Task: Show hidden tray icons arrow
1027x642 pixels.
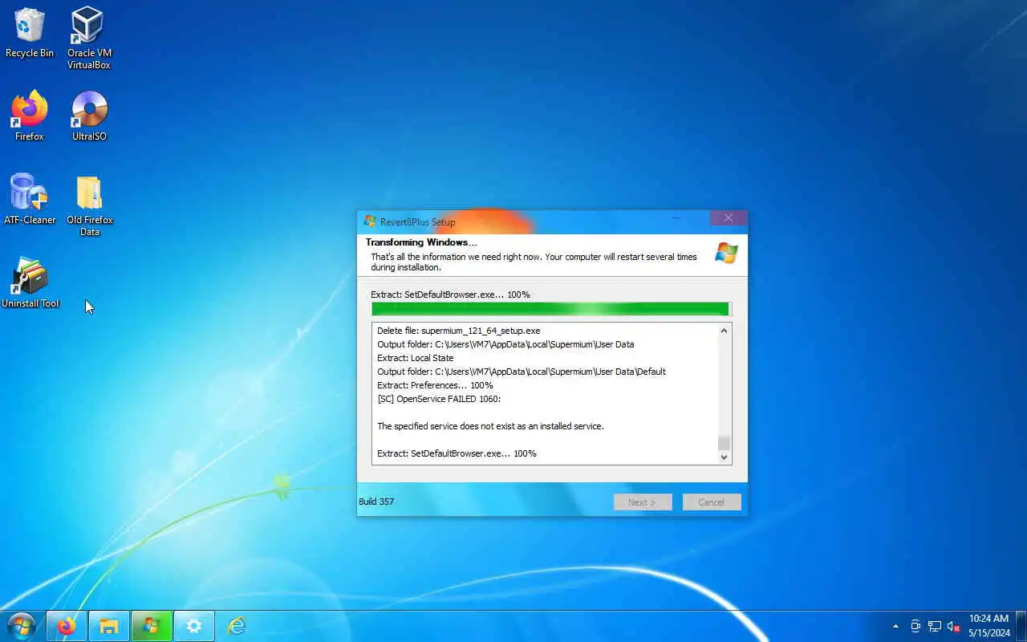Action: point(895,626)
